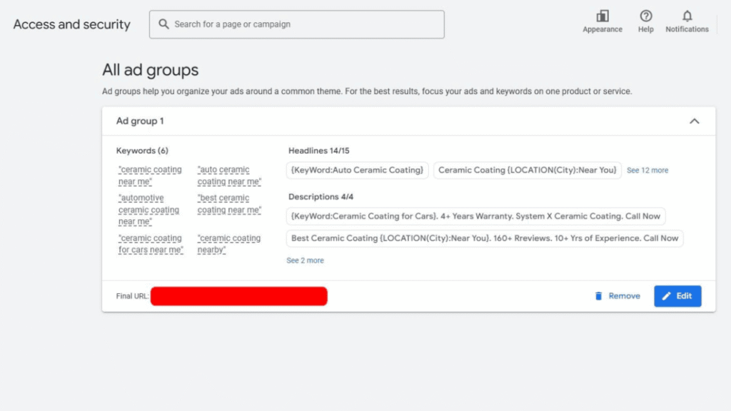The height and width of the screenshot is (411, 731).
Task: Click the KeyWord:Auto Ceramic Coating headline chip
Action: coord(357,170)
